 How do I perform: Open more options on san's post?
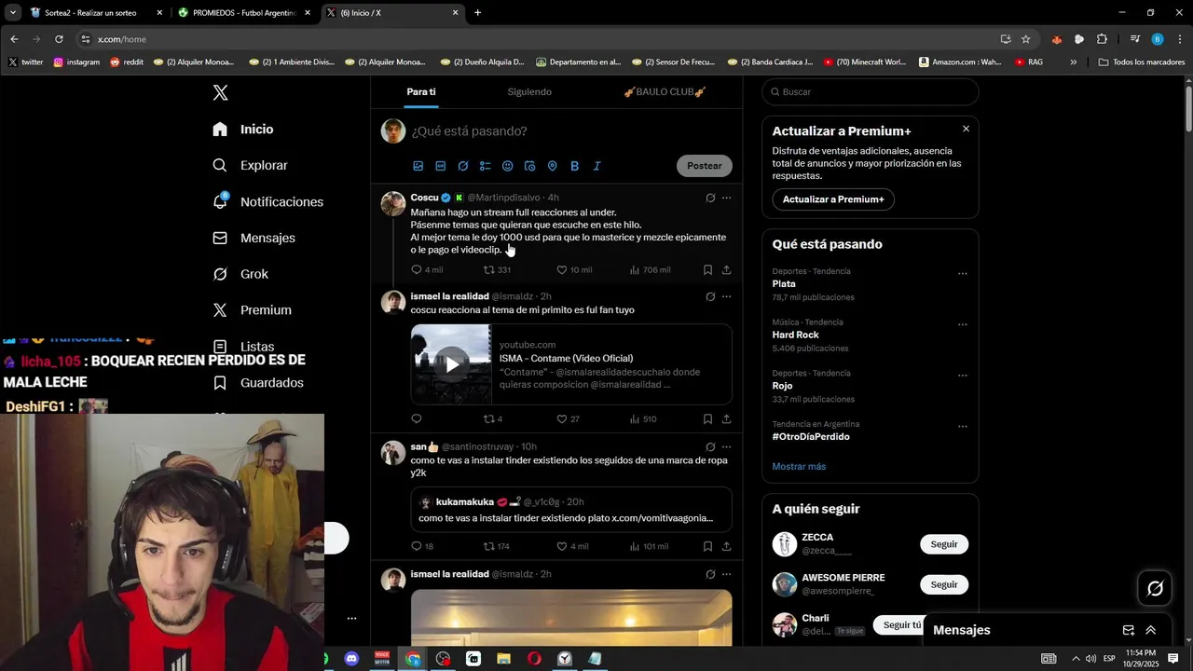click(726, 447)
